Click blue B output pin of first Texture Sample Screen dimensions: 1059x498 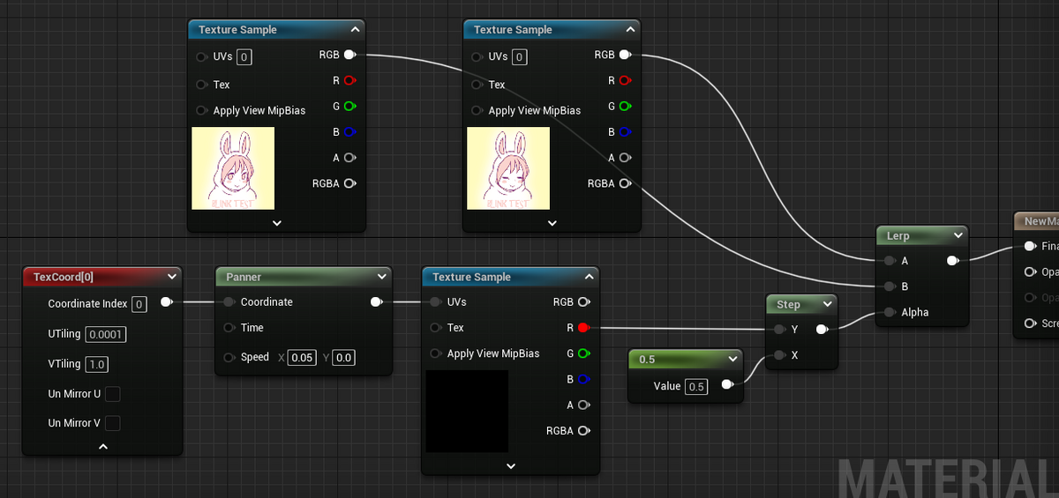[349, 132]
